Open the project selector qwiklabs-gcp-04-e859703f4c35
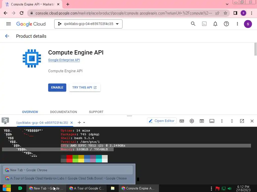Viewport: 257px width, 192px height. (88, 24)
